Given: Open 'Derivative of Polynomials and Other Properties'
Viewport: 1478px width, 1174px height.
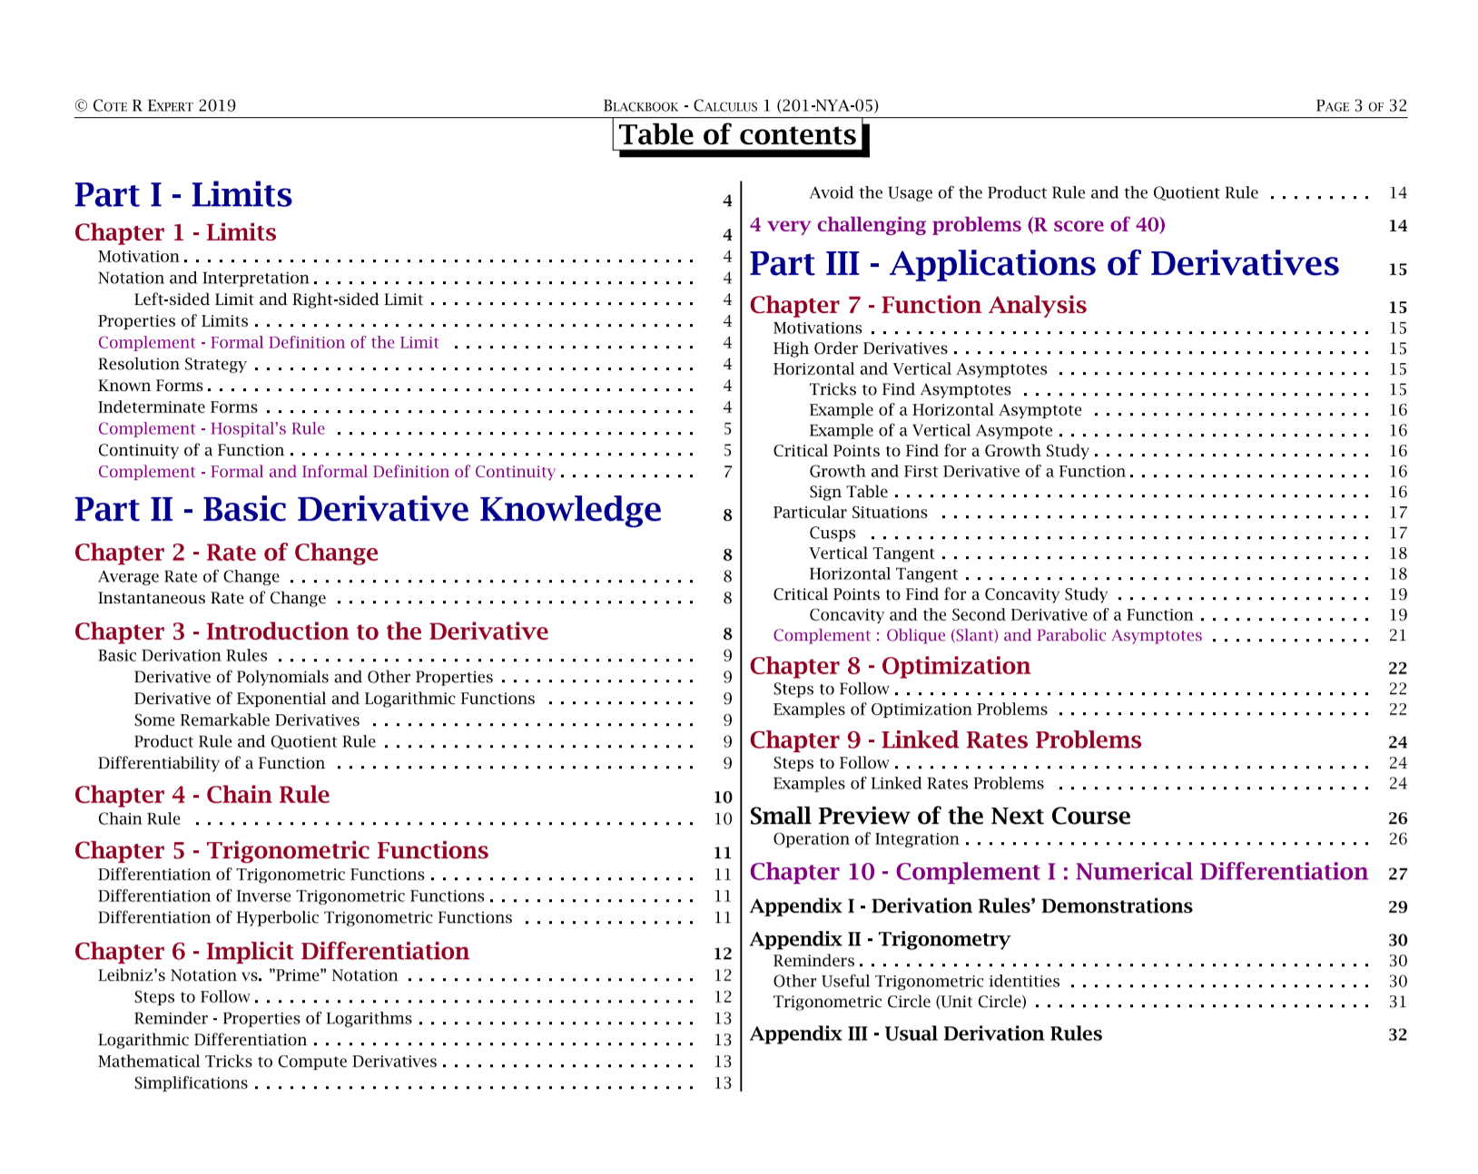Looking at the screenshot, I should [314, 678].
